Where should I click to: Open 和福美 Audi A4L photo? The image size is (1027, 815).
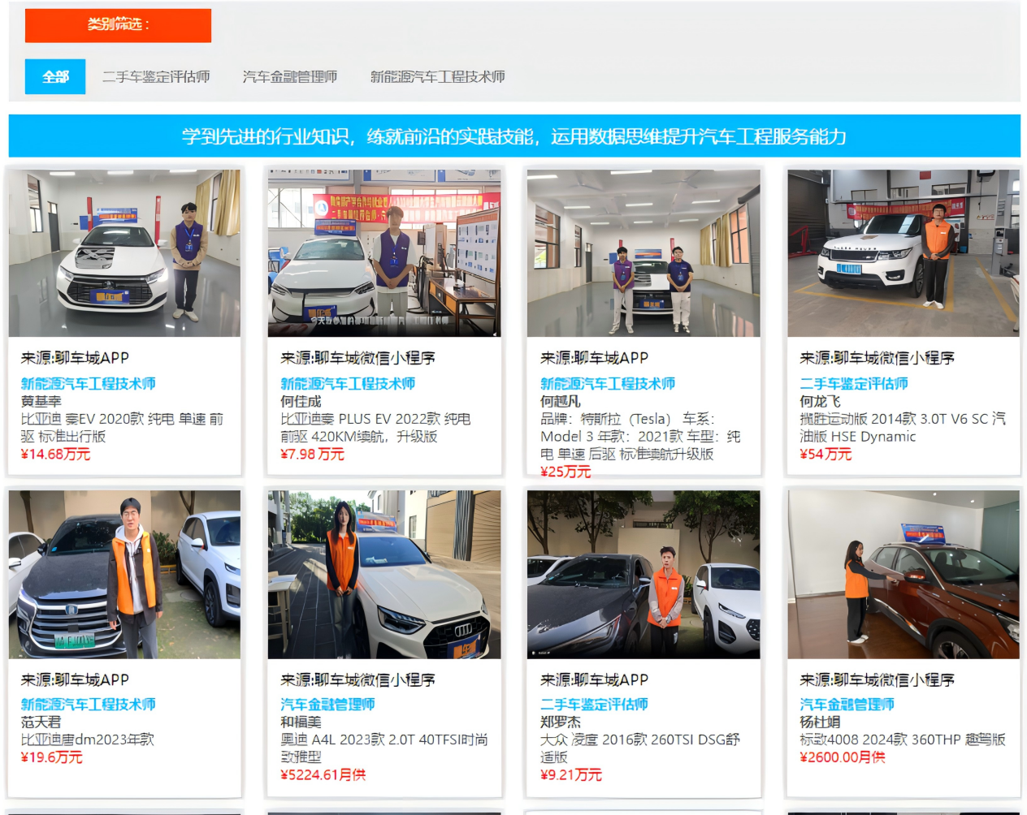(x=384, y=574)
